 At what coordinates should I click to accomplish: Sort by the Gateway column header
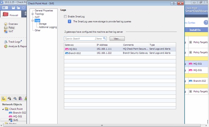coord(80,45)
